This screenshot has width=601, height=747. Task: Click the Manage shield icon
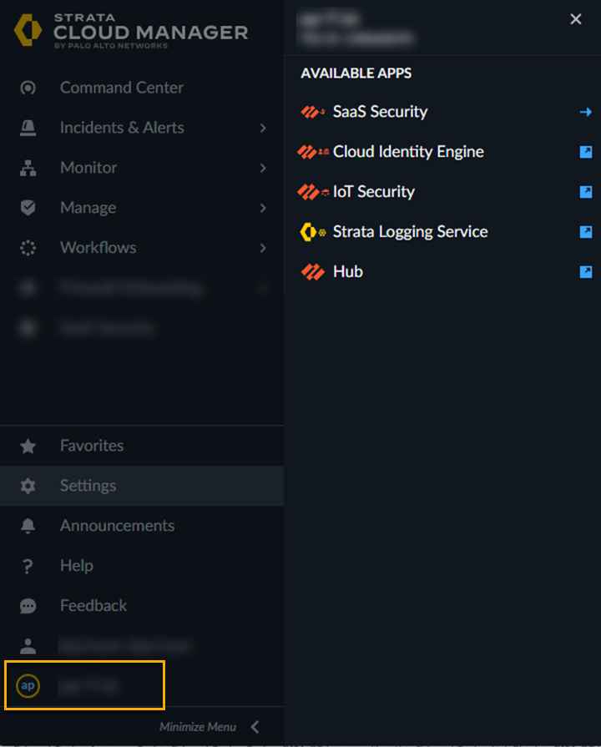(28, 208)
